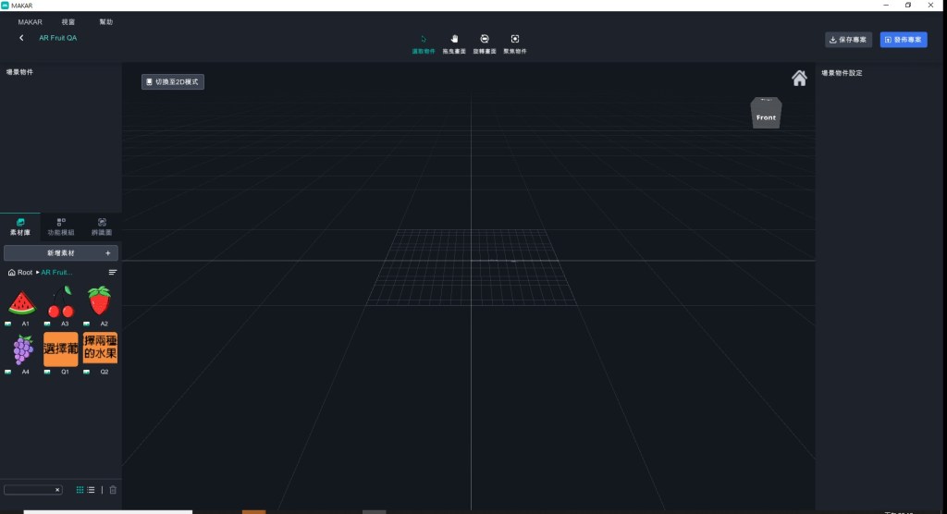This screenshot has height=514, width=947.
Task: Select the 選取物件 (select object) tool
Action: [424, 43]
